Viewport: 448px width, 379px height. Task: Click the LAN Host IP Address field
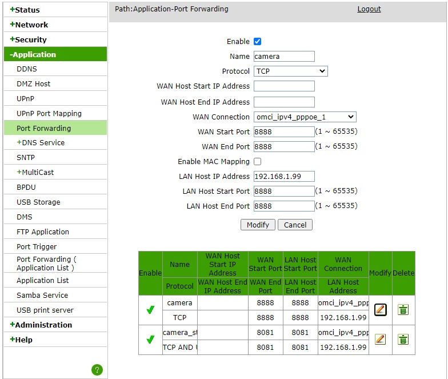click(285, 176)
